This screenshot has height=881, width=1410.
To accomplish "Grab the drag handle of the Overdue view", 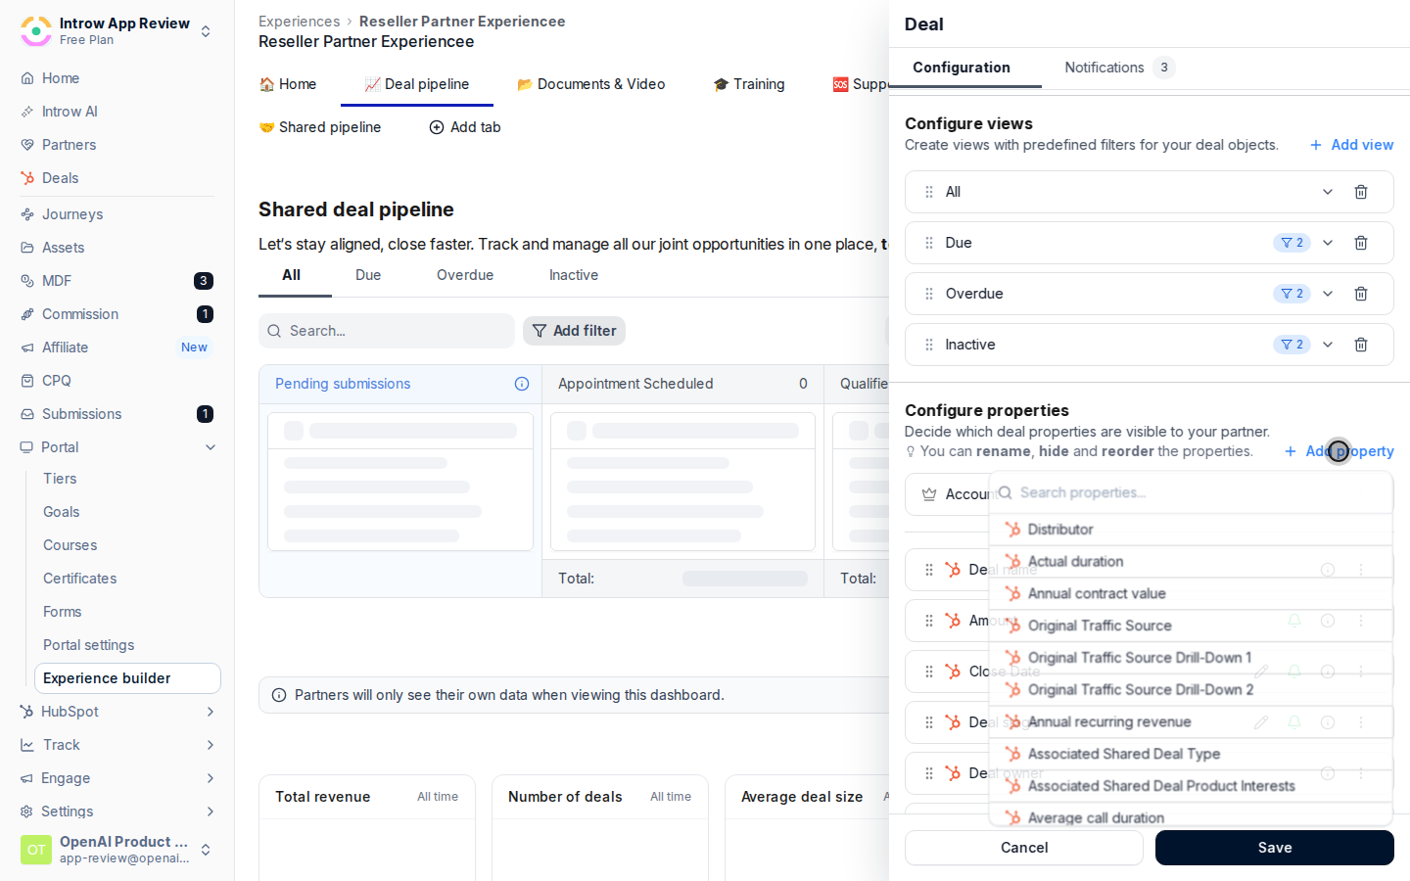I will coord(929,294).
